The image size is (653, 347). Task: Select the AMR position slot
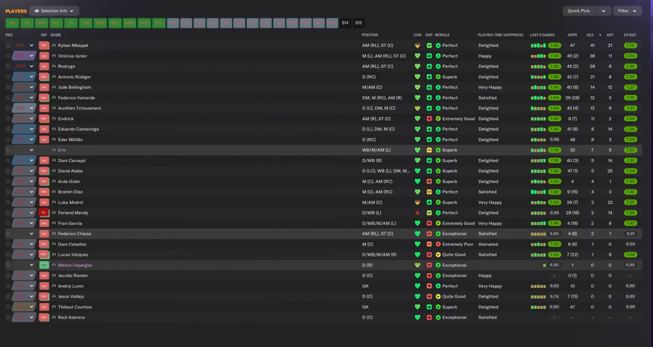pos(130,23)
